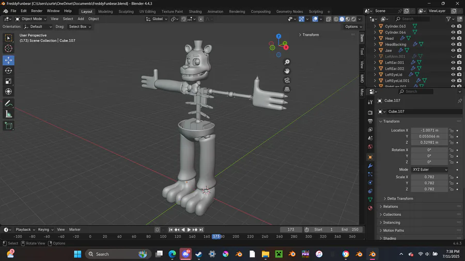Toggle visibility of Cylinder.063
The width and height of the screenshot is (465, 261).
[x=453, y=26]
